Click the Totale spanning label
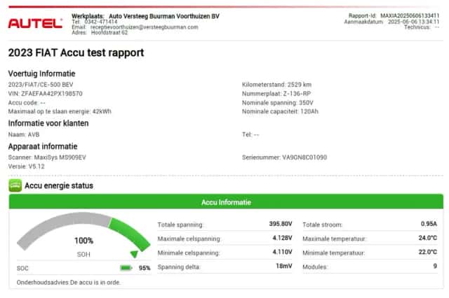 pos(180,225)
